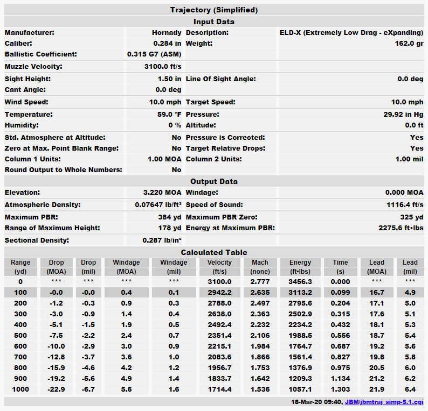Click the 'Velocity' column header
Screen dimensions: 428x411
tap(219, 263)
